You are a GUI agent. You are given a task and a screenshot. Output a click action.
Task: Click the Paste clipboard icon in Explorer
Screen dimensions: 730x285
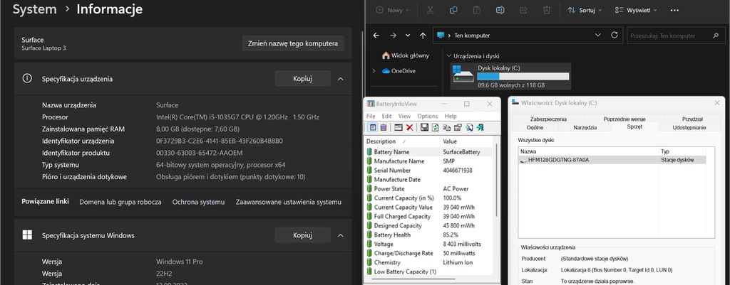[x=477, y=10]
